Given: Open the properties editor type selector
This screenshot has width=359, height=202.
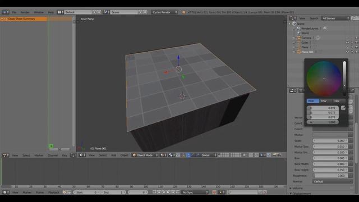Looking at the screenshot, I should click(293, 91).
